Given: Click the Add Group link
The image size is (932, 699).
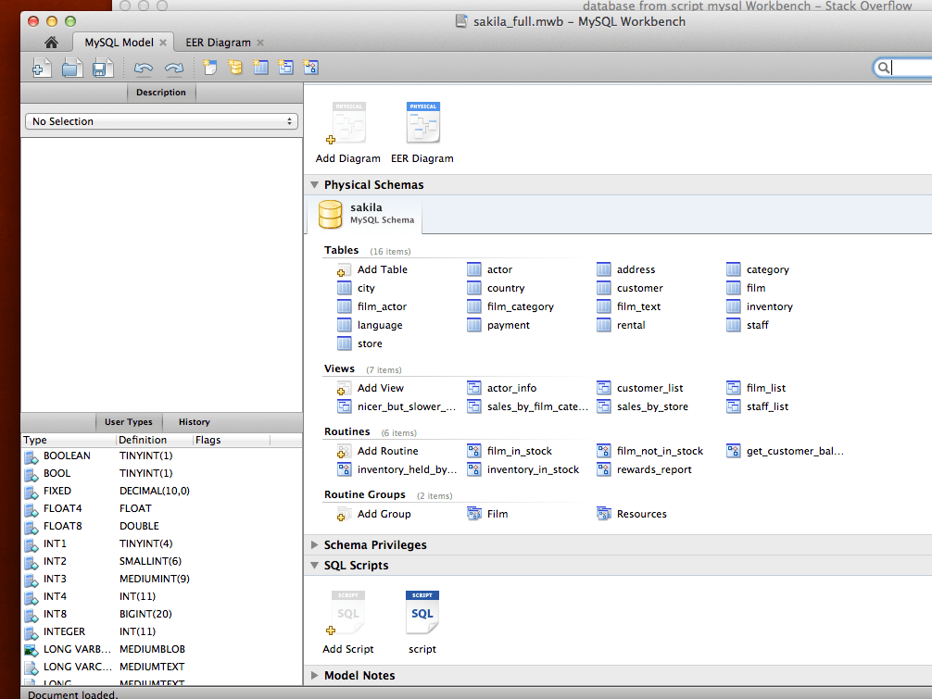Looking at the screenshot, I should [x=384, y=514].
